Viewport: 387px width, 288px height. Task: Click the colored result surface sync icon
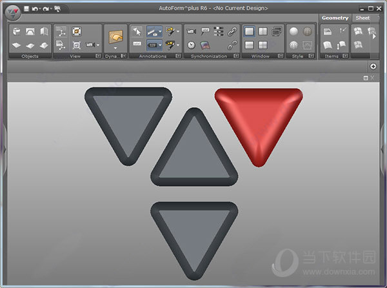tap(205, 45)
